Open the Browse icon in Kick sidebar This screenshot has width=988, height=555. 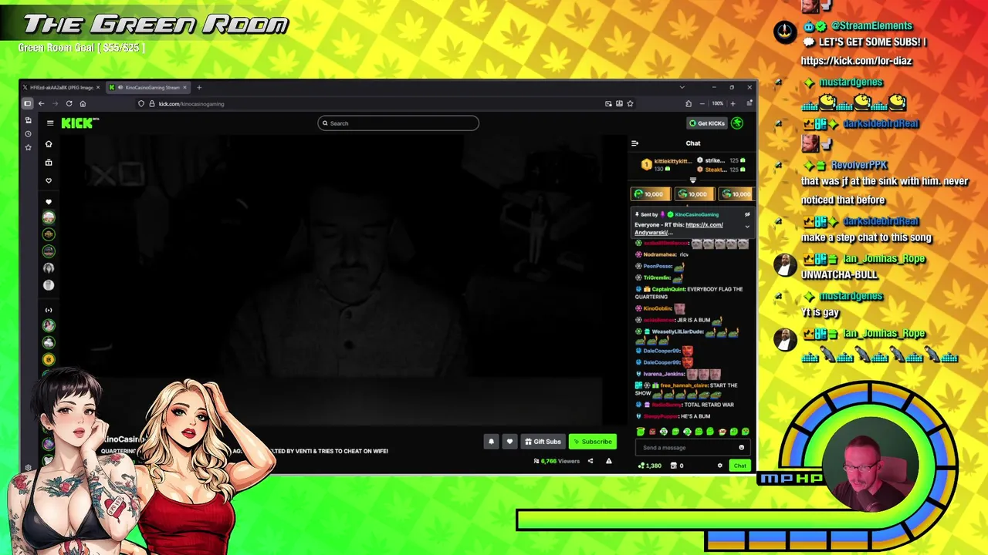[49, 163]
